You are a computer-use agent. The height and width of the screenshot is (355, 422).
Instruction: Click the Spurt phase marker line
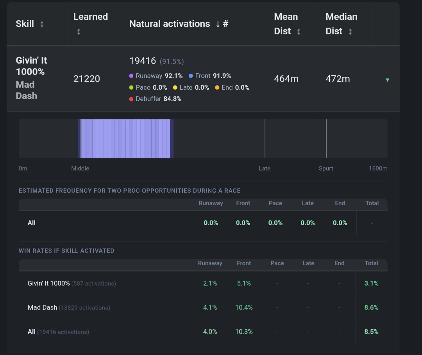click(x=326, y=138)
